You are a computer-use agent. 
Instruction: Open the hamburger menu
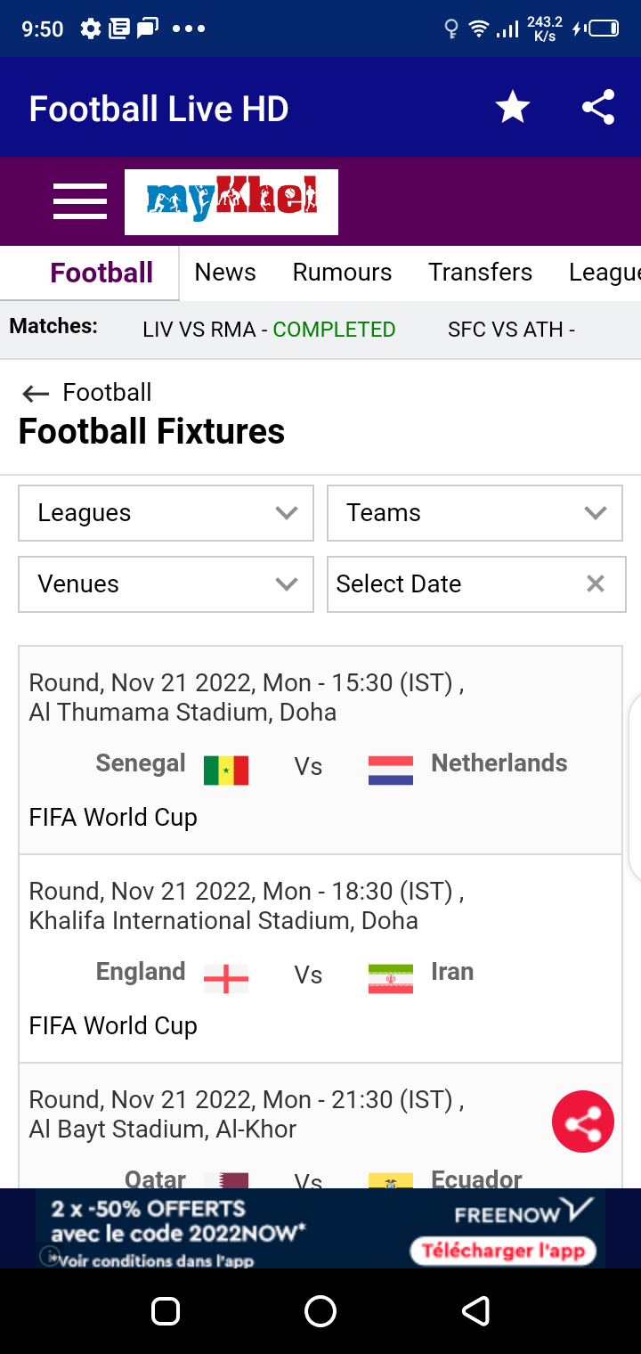pyautogui.click(x=80, y=201)
